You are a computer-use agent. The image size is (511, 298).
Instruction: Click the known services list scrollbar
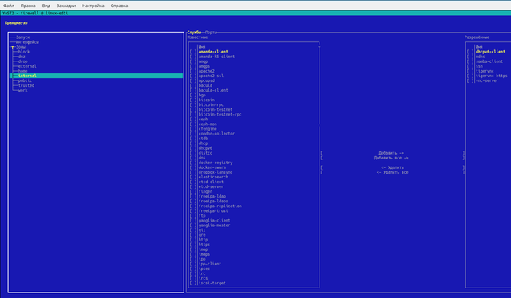pos(319,86)
